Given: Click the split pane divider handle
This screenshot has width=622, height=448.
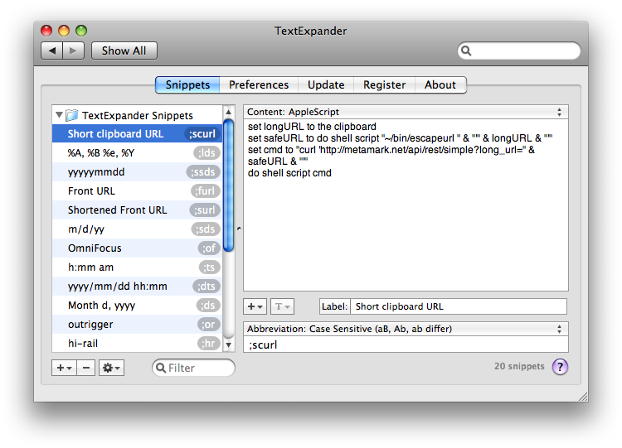Looking at the screenshot, I should coord(239,229).
